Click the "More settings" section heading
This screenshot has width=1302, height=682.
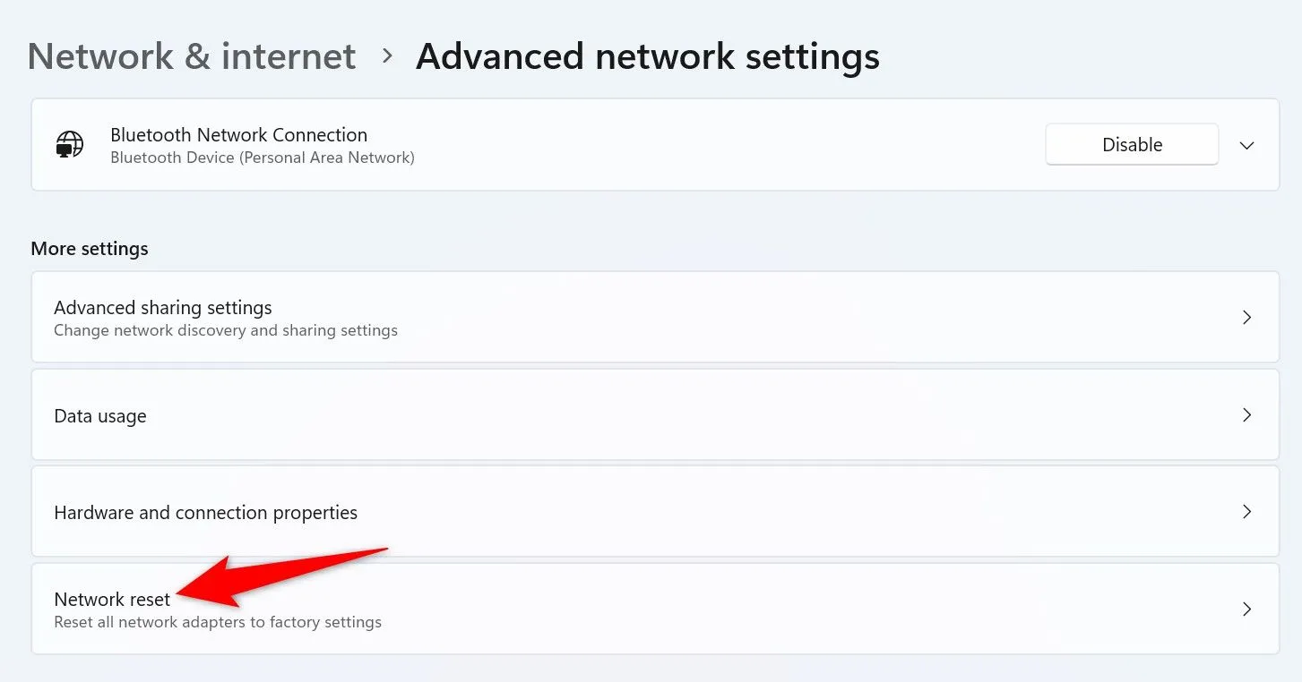coord(90,249)
